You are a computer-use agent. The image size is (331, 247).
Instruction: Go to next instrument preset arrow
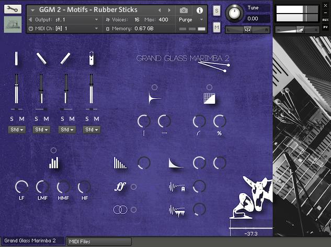[169, 10]
